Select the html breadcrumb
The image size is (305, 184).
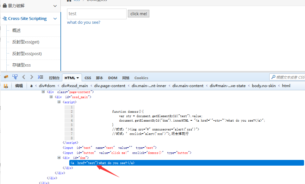[x=286, y=86]
